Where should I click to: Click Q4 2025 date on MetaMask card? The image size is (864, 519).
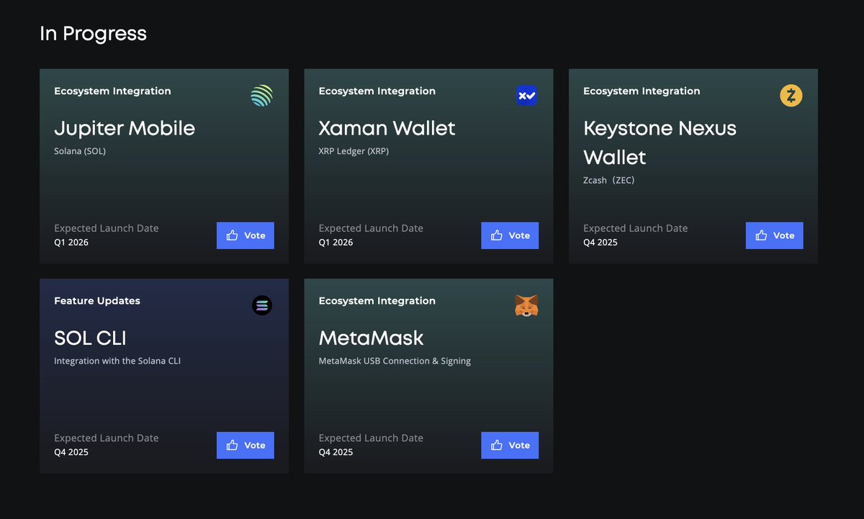coord(336,452)
